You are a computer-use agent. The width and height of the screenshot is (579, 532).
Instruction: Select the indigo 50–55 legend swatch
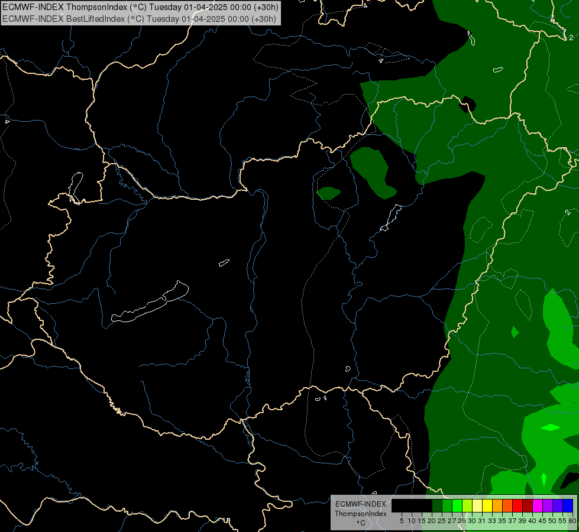tap(558, 505)
